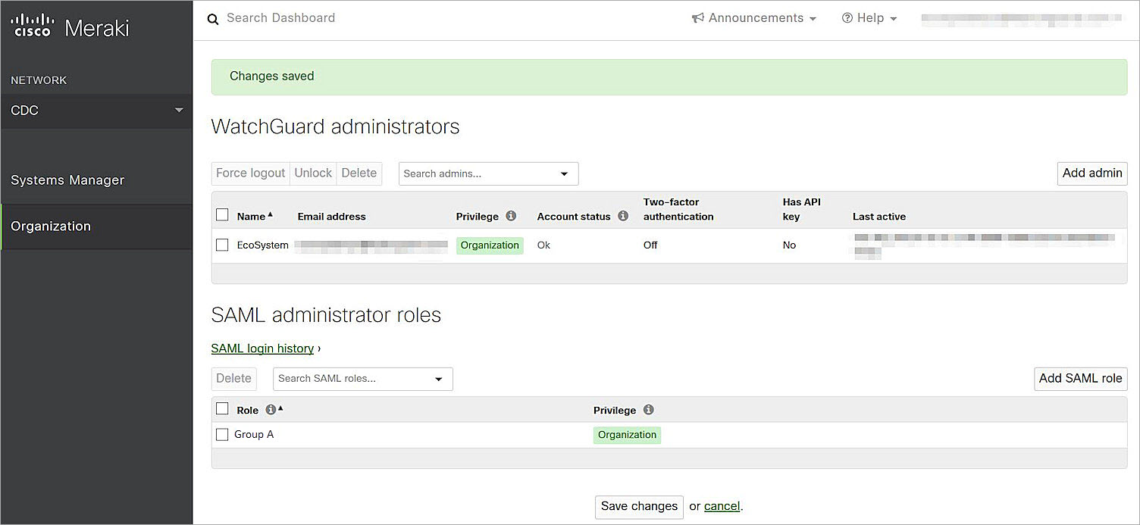This screenshot has width=1140, height=525.
Task: Click the Account status info icon
Action: [622, 216]
